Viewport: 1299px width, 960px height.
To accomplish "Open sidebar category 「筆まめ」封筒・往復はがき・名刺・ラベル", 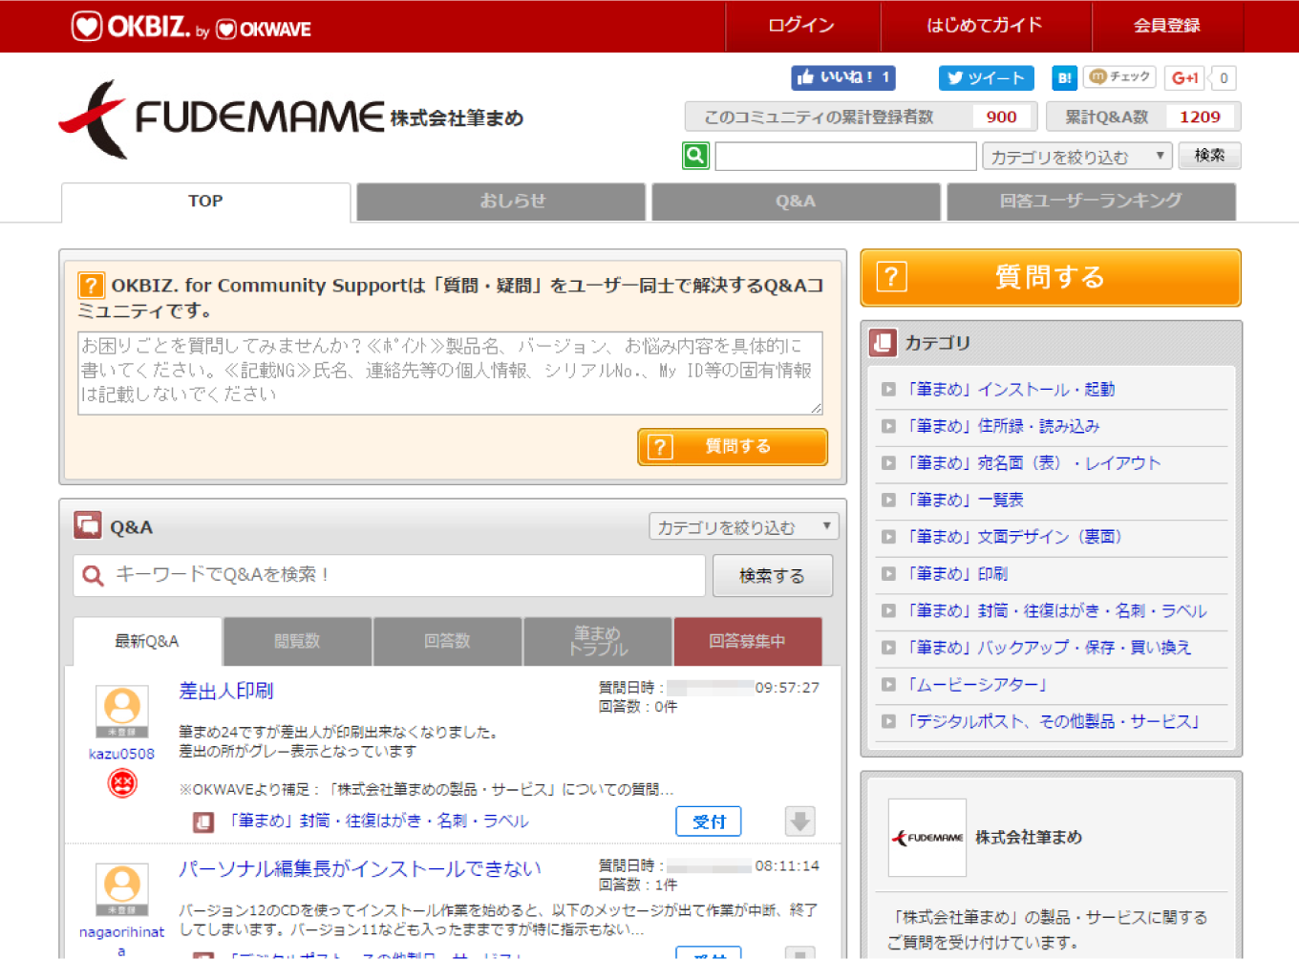I will tap(1055, 611).
